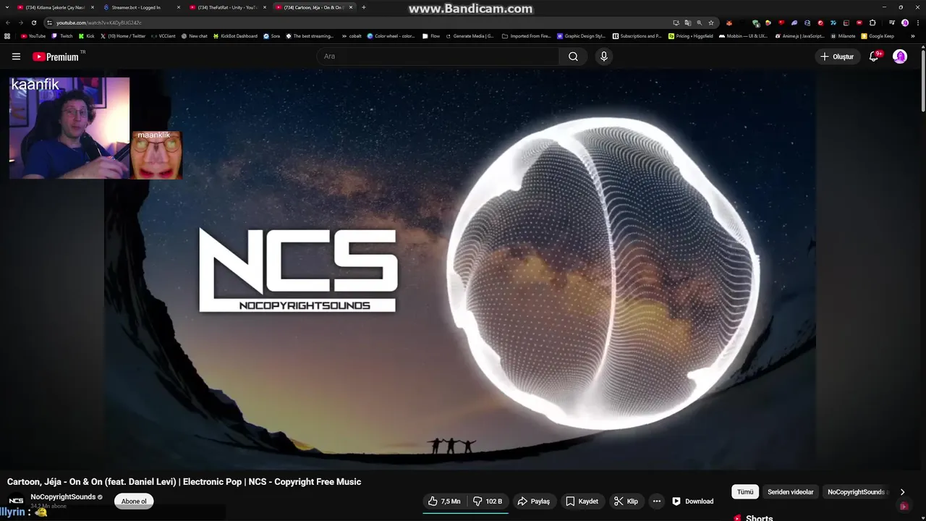
Task: Open Imported From Fire... bookmark folder
Action: [527, 36]
